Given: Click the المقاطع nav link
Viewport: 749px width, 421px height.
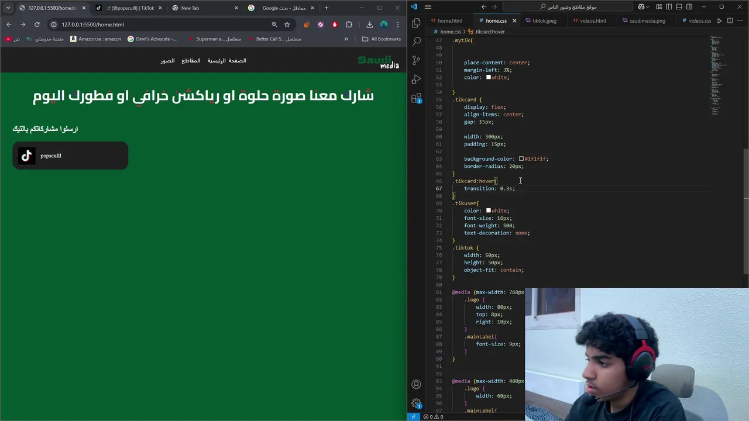Looking at the screenshot, I should click(191, 61).
